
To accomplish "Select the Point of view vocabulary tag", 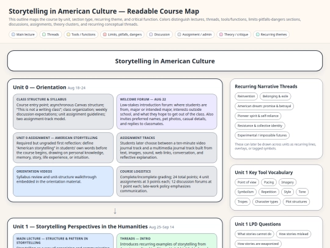I will pyautogui.click(x=247, y=182).
